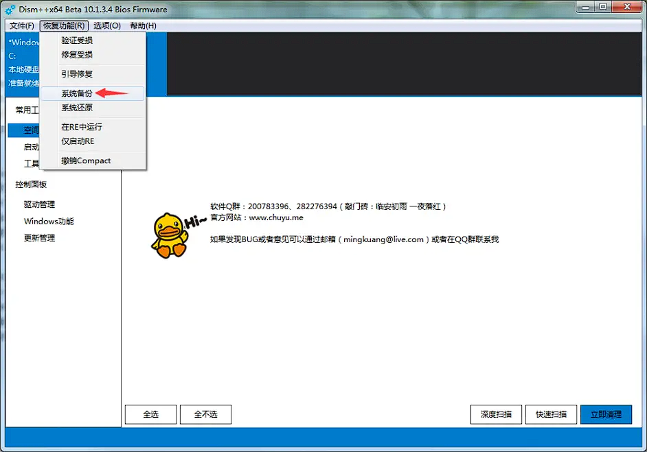The height and width of the screenshot is (452, 647).
Task: Start 深度扫描 scan
Action: (496, 414)
